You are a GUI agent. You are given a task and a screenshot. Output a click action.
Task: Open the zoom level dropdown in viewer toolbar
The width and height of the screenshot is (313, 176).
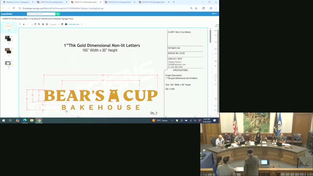coord(54,24)
